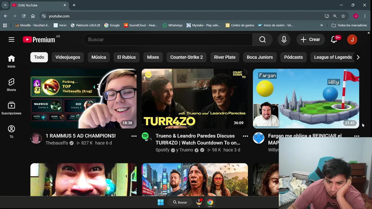
Task: Open Chrome from the taskbar
Action: (x=210, y=202)
